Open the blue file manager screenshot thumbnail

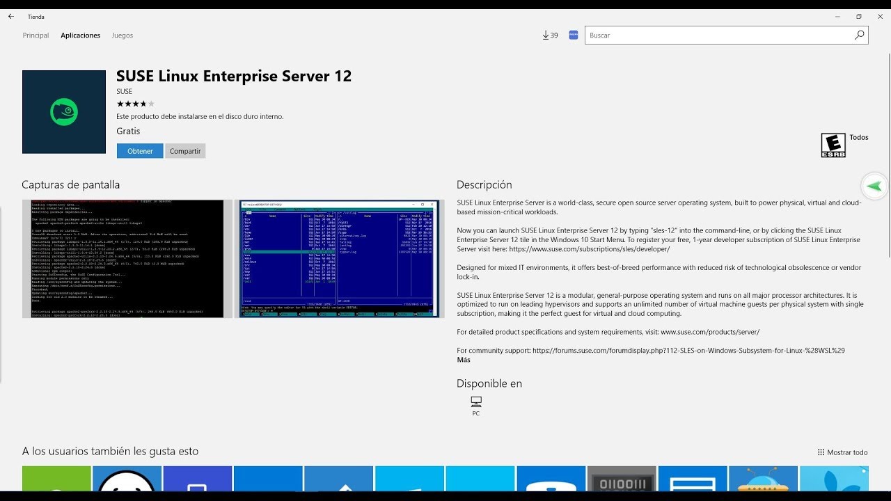click(x=340, y=259)
